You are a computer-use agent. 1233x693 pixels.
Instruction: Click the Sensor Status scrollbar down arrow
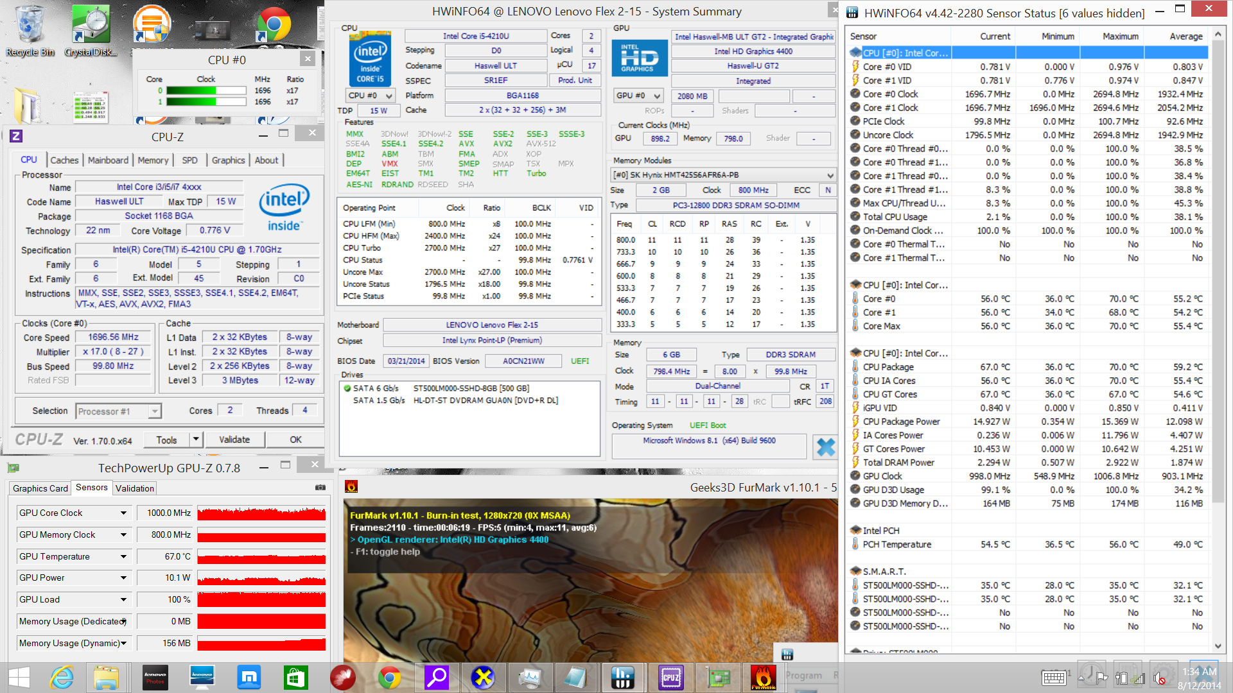1218,646
